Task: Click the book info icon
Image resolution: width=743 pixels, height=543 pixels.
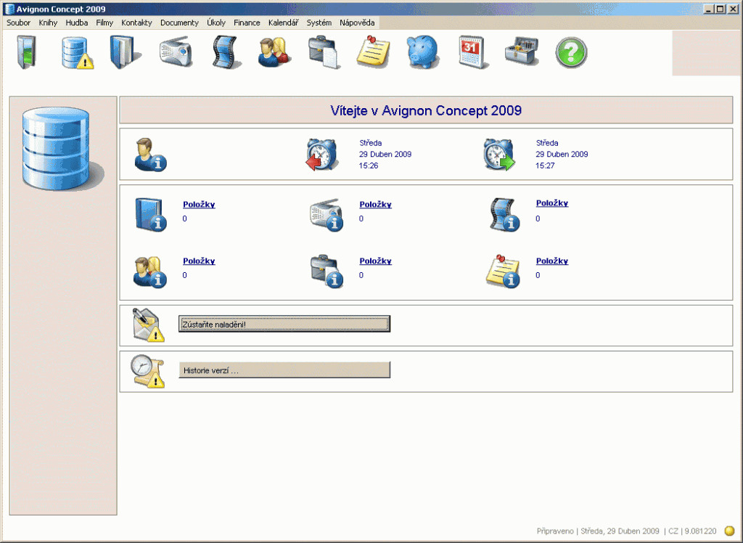Action: tap(151, 215)
